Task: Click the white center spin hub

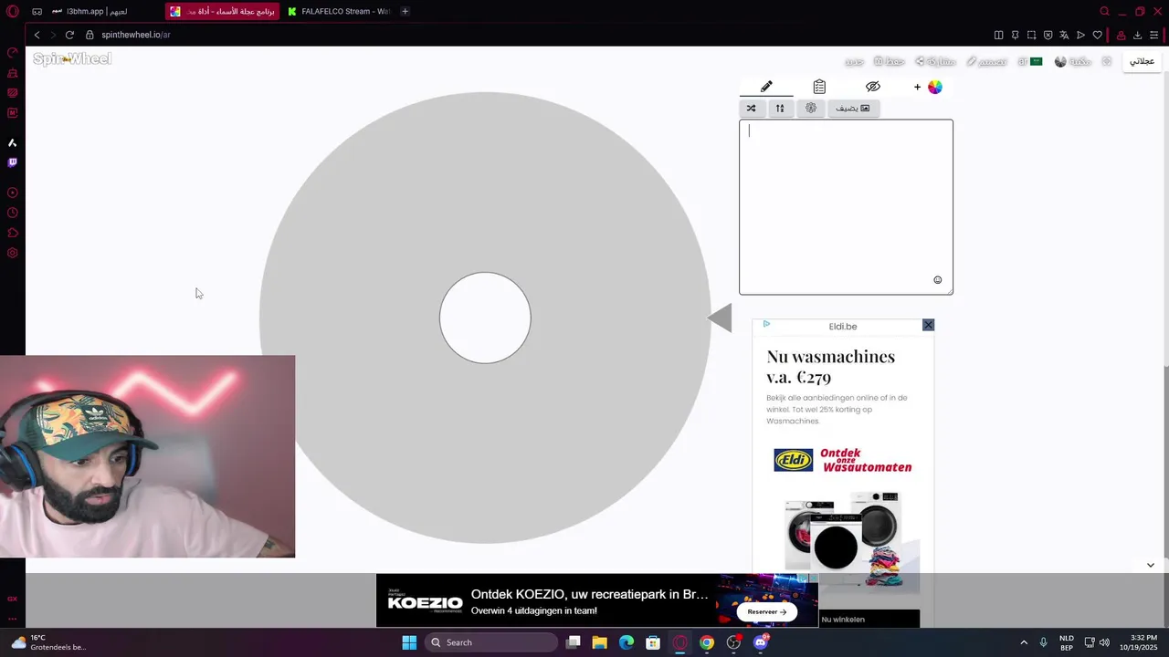Action: click(485, 318)
